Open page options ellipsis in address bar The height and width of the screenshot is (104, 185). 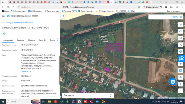[135, 7]
